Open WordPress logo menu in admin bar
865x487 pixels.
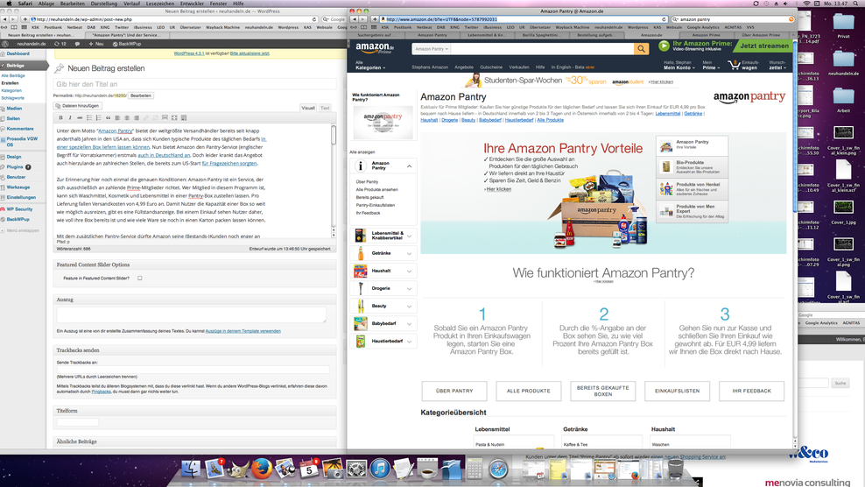click(5, 44)
